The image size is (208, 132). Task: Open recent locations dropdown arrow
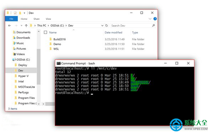[22, 26]
